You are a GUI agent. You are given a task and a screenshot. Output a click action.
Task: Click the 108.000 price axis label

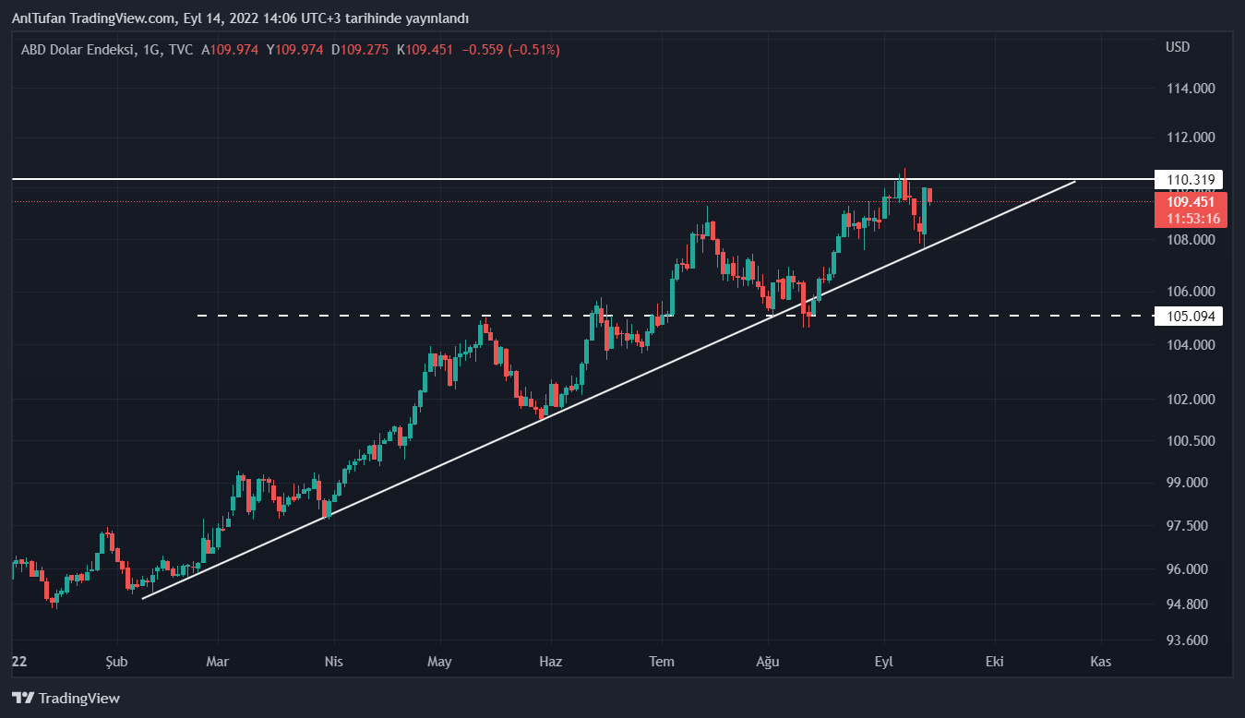1191,240
